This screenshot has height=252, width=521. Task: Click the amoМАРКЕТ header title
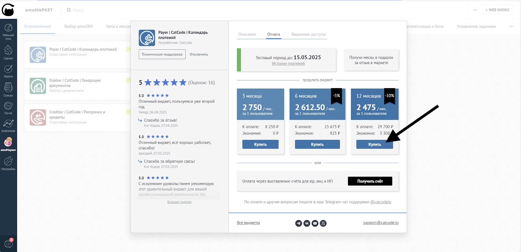tap(39, 10)
